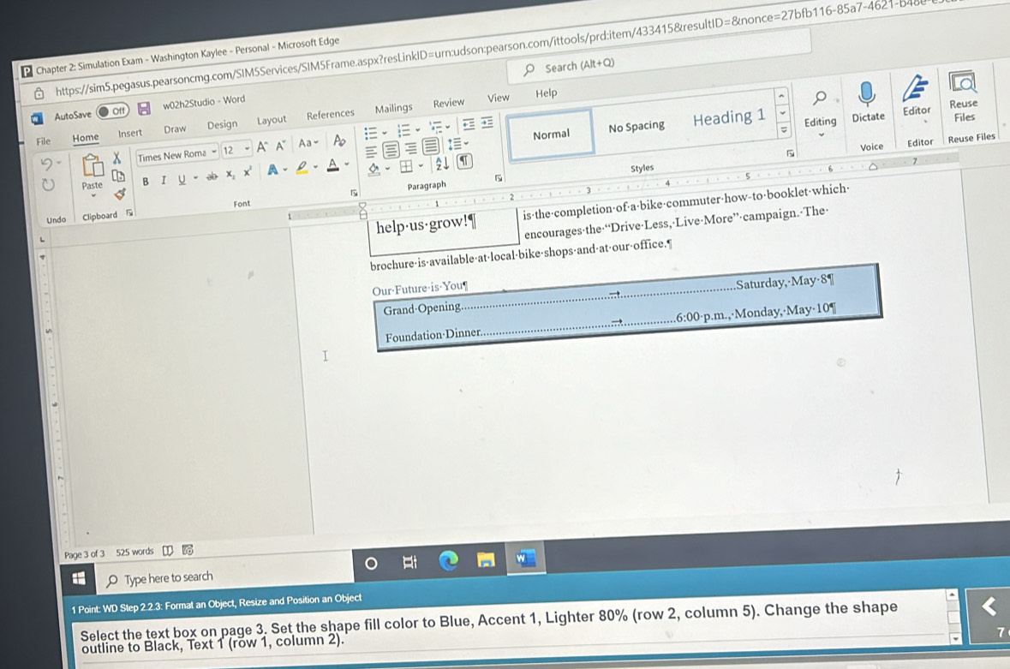Viewport: 1010px width, 669px height.
Task: Click the Windows taskbar search box
Action: tap(168, 578)
